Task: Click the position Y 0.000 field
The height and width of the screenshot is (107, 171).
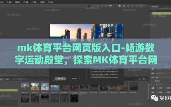Action: point(168,88)
